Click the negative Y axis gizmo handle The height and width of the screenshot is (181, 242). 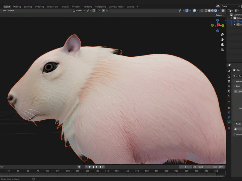pos(212,25)
